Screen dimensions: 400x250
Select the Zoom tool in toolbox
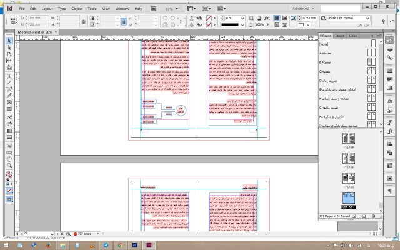(x=9, y=166)
